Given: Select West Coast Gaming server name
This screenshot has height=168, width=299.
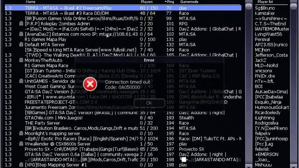Looking at the screenshot, I should point(81,86).
